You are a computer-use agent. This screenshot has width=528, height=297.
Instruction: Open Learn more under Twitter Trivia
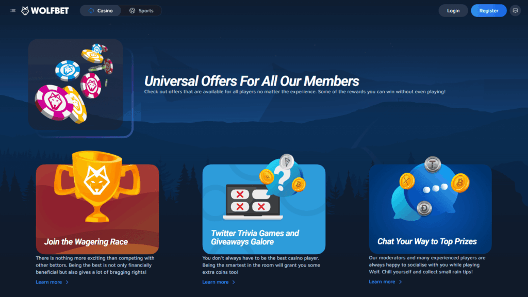pyautogui.click(x=215, y=282)
